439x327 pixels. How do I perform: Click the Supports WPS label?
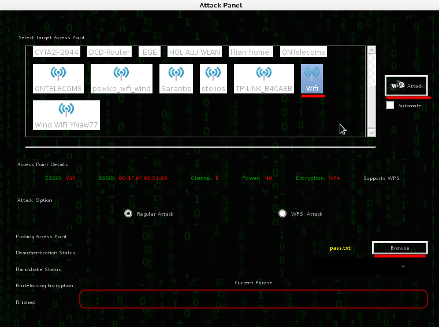tap(381, 178)
